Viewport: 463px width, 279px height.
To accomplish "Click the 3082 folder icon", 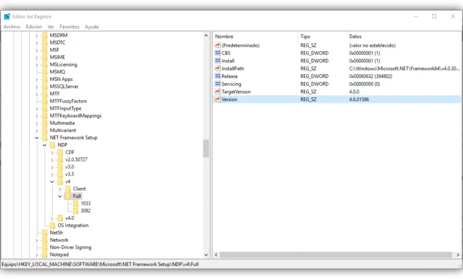I will point(76,211).
